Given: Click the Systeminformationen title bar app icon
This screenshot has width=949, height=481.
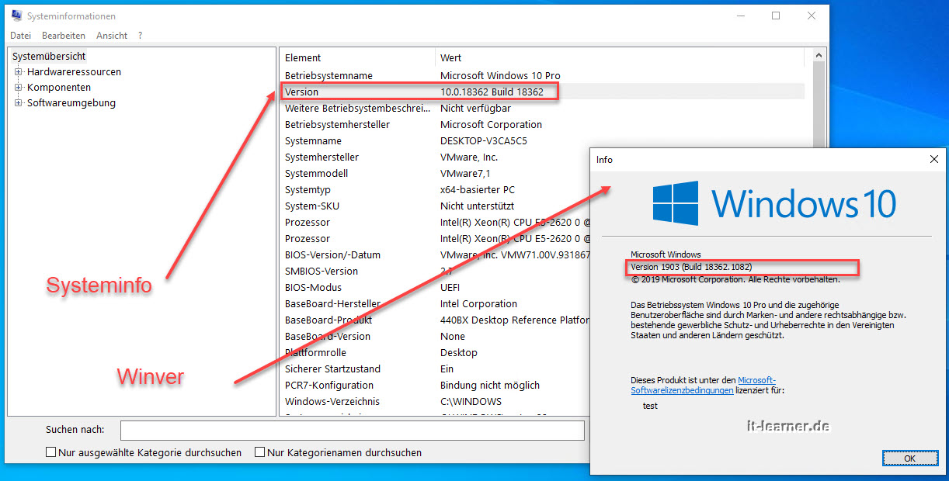Looking at the screenshot, I should (16, 16).
